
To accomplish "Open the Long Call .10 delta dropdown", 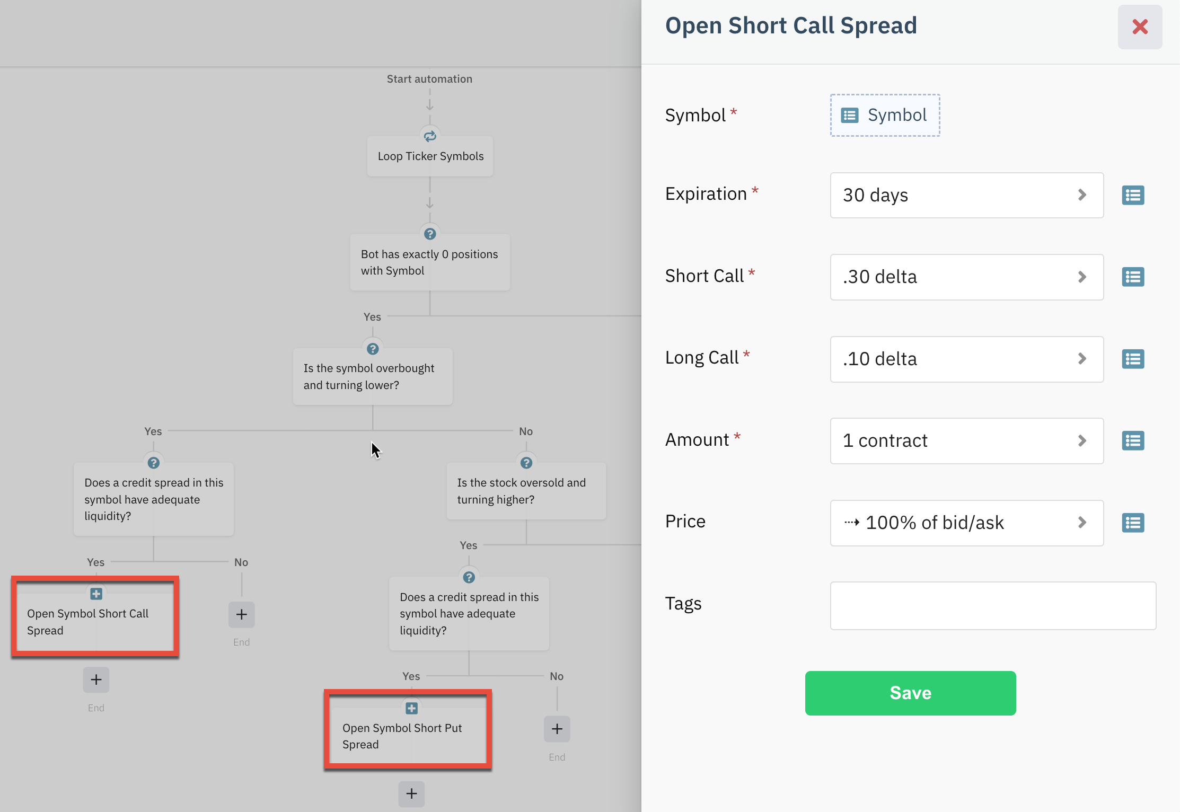I will coord(966,359).
